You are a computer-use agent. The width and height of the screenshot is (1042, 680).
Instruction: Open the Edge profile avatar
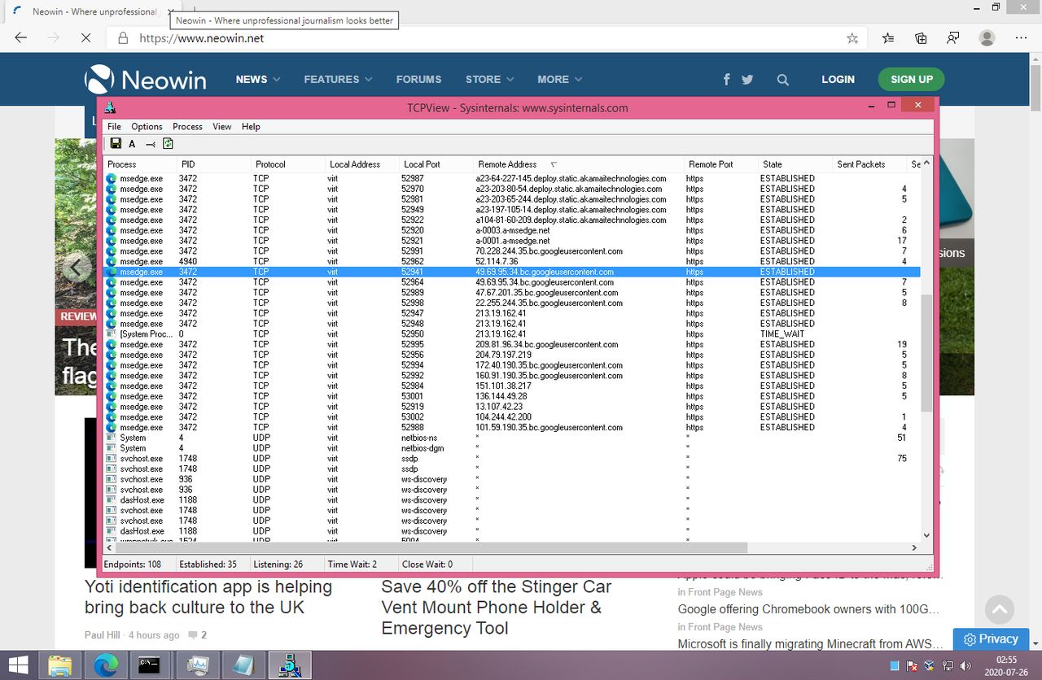coord(987,38)
